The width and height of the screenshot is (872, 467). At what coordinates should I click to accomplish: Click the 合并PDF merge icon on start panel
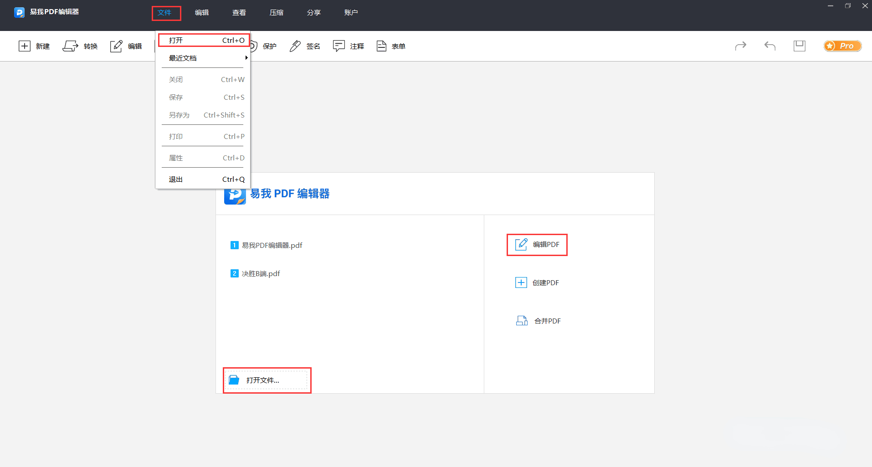click(522, 321)
